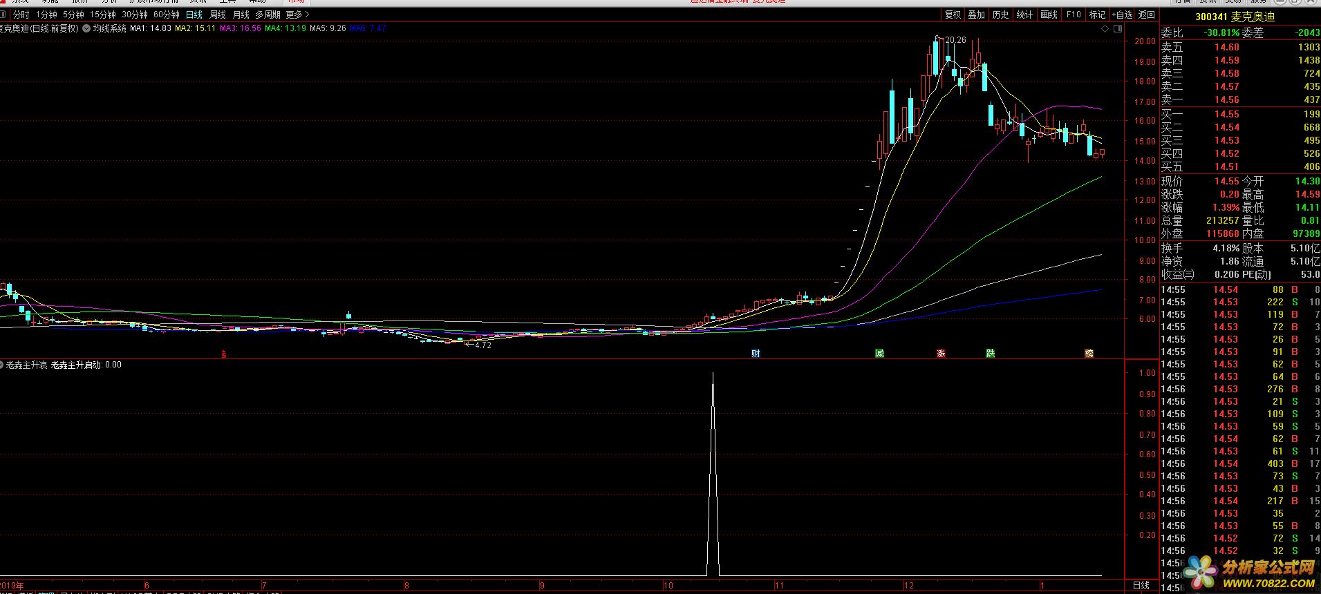Open the 老犇主升浪 indicator settings circle

(x=2, y=365)
